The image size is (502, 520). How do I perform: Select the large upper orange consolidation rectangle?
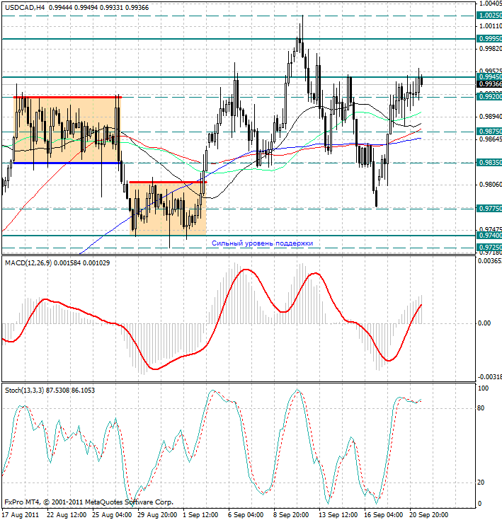(67, 130)
